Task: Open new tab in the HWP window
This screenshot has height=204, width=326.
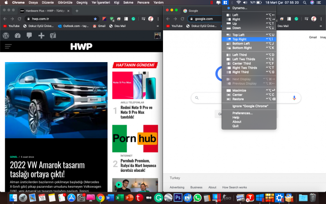Action: tap(77, 11)
